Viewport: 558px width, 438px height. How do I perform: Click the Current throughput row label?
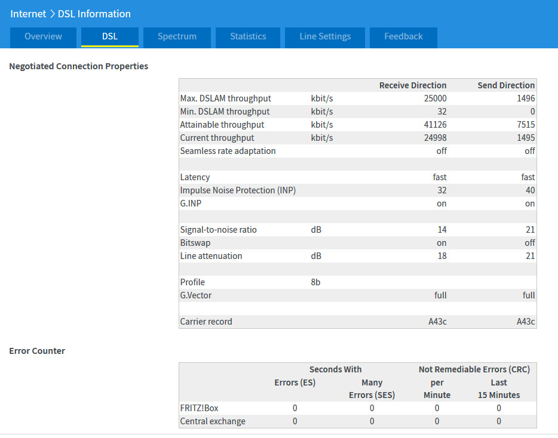tap(217, 138)
